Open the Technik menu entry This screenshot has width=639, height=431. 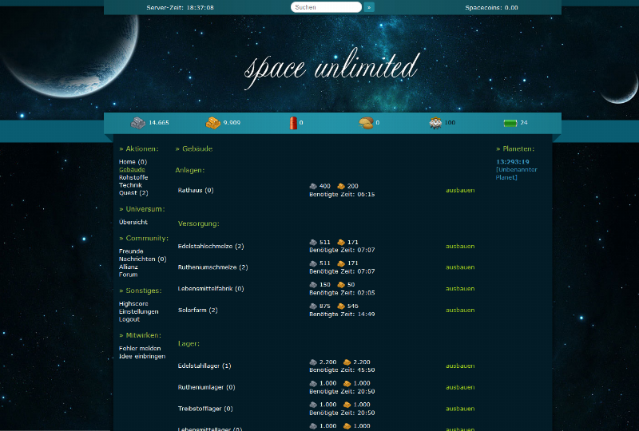(x=130, y=185)
